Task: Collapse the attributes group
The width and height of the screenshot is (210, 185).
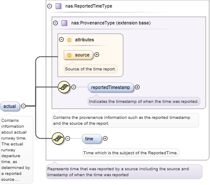Action: tap(62, 40)
